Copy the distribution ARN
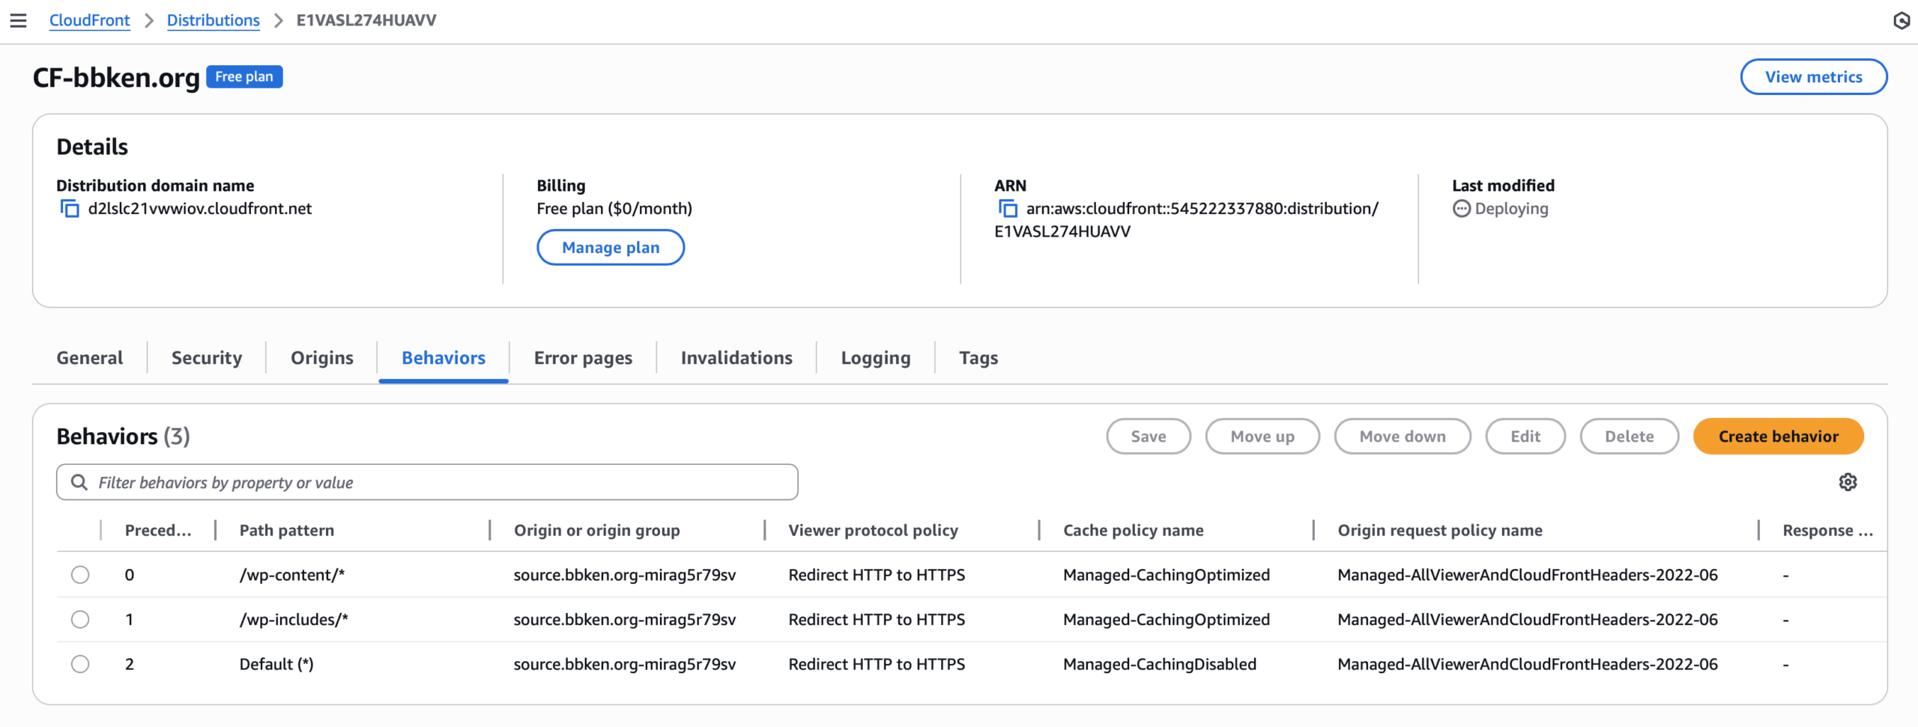The height and width of the screenshot is (727, 1918). click(1008, 209)
